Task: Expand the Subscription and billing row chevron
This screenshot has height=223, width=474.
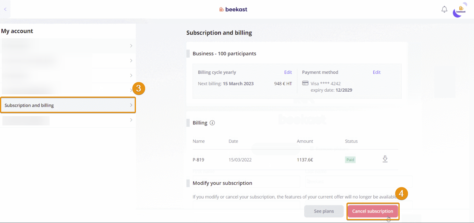Action: 131,105
